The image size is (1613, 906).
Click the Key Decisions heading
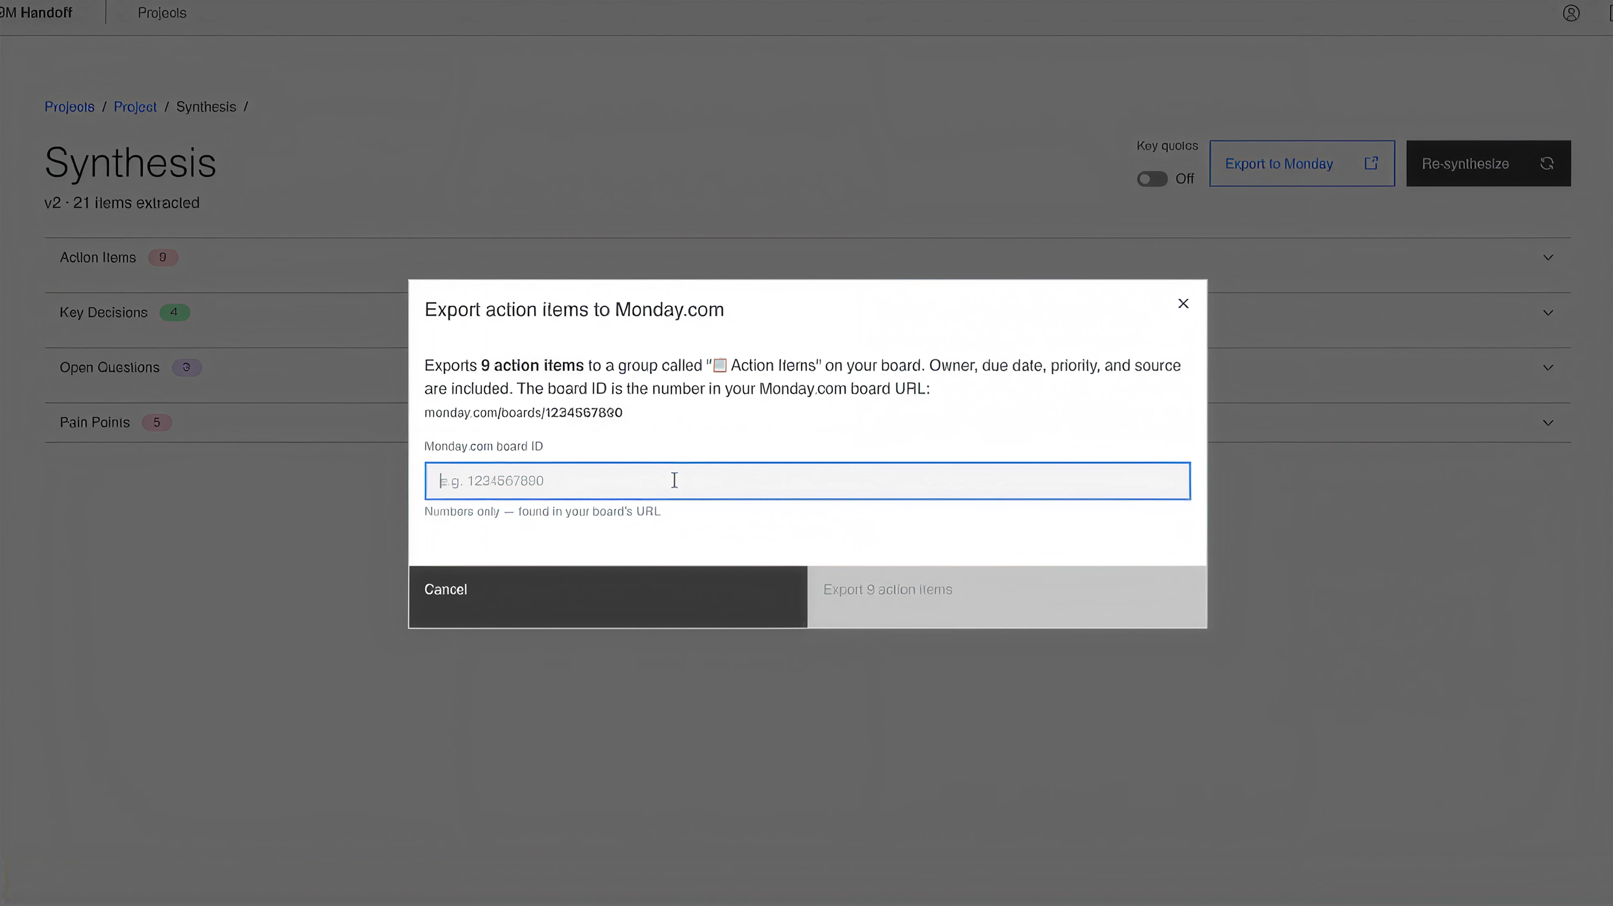(103, 313)
